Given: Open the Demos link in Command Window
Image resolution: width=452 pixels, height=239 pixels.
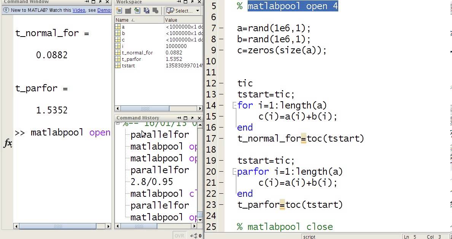Looking at the screenshot, I should point(104,10).
